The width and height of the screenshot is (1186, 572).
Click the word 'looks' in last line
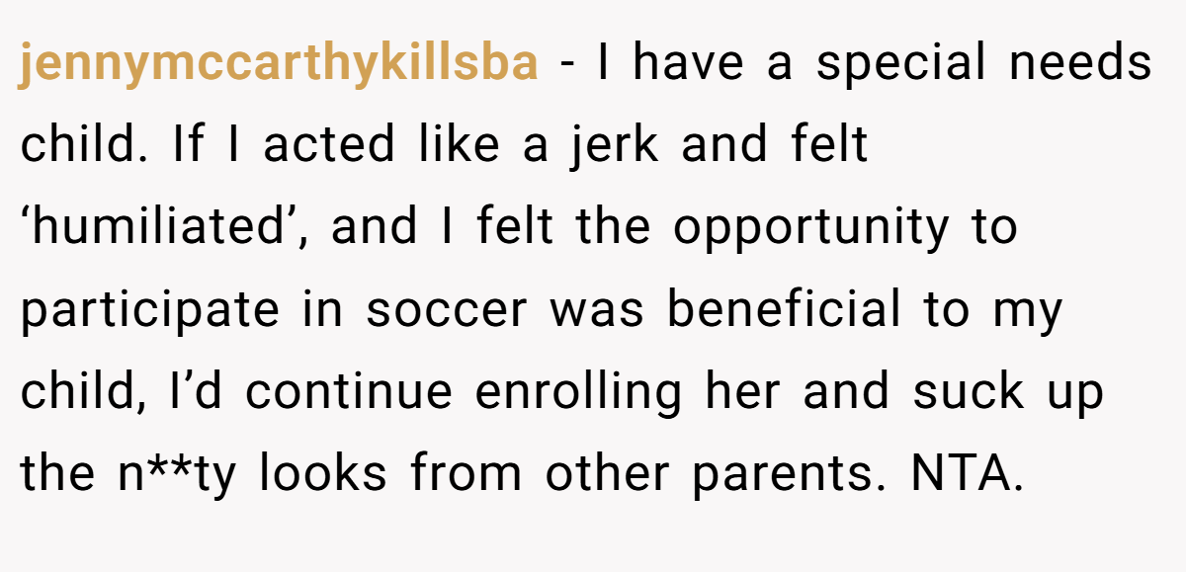coord(324,473)
